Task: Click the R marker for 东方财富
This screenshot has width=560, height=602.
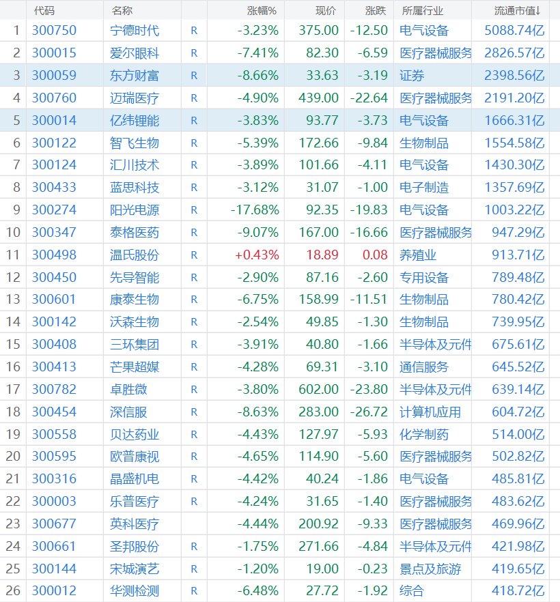Action: coord(194,76)
